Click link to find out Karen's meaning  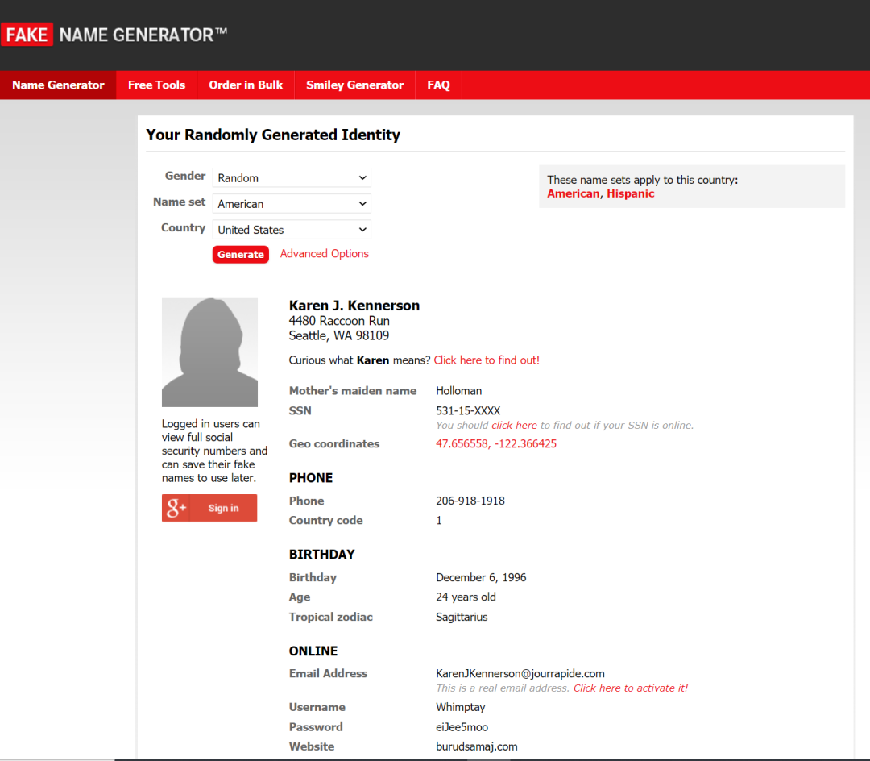point(487,360)
